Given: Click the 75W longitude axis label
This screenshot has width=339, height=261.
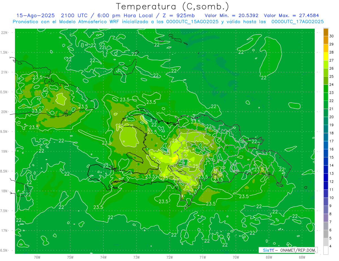Looking at the screenshot, I should pos(70,257).
